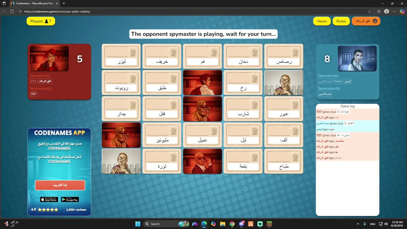This screenshot has height=229, width=407.
Task: Select the word card رخ
Action: point(243,83)
